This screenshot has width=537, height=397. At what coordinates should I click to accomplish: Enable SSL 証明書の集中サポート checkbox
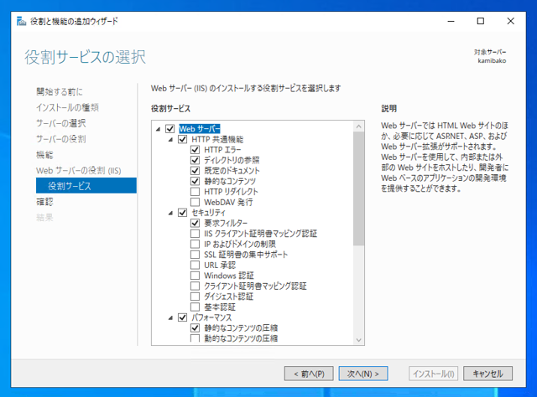pyautogui.click(x=196, y=255)
